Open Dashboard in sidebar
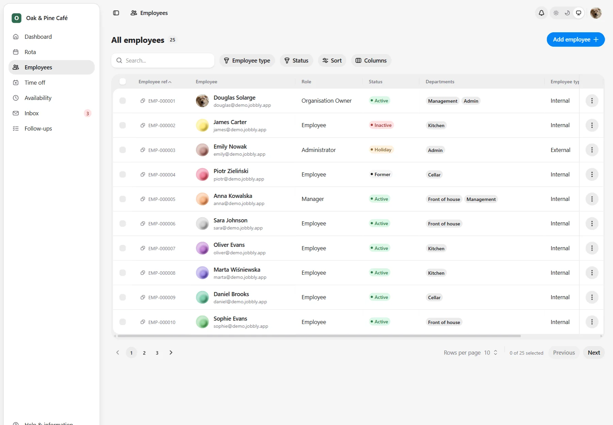613x425 pixels. [x=51, y=37]
